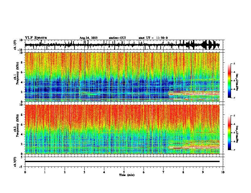The width and height of the screenshot is (251, 193).
Task: Click the "-3" tick on ch.1 colorbar
Action: tap(234, 63)
